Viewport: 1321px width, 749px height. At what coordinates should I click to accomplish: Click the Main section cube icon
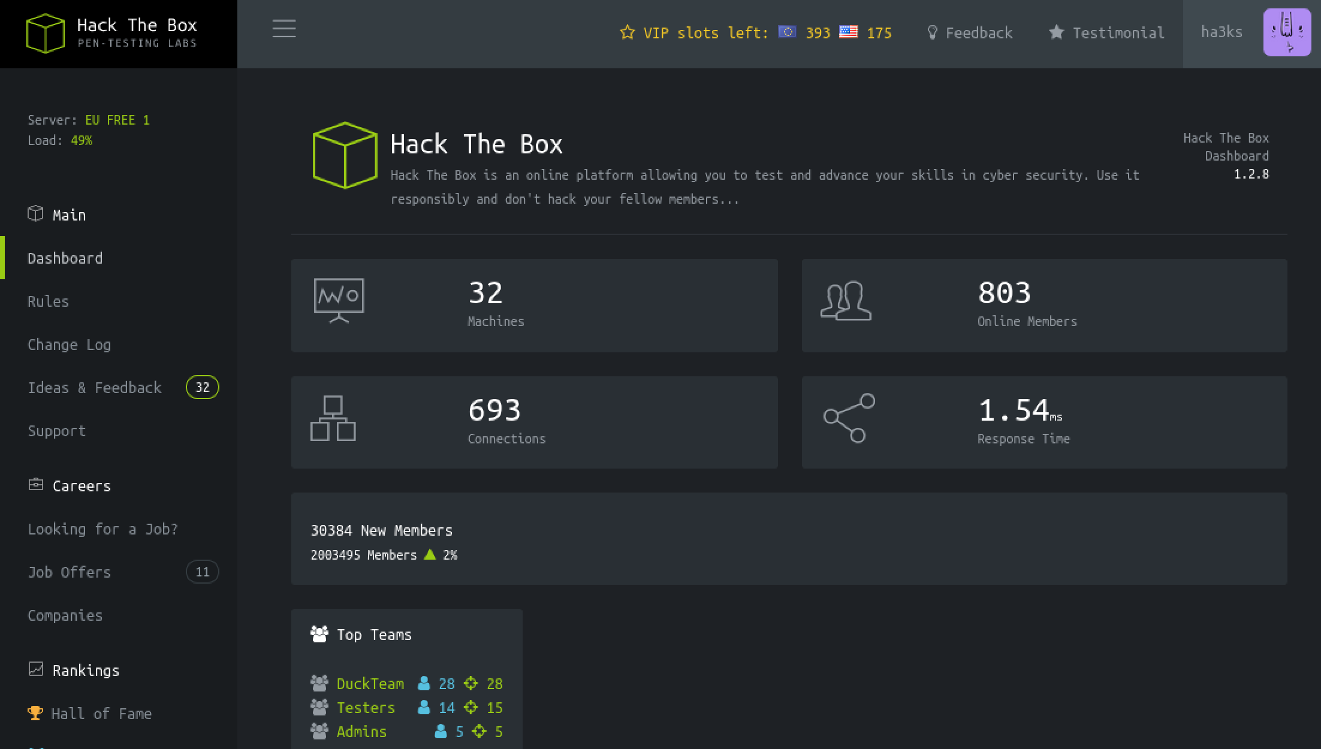tap(35, 213)
